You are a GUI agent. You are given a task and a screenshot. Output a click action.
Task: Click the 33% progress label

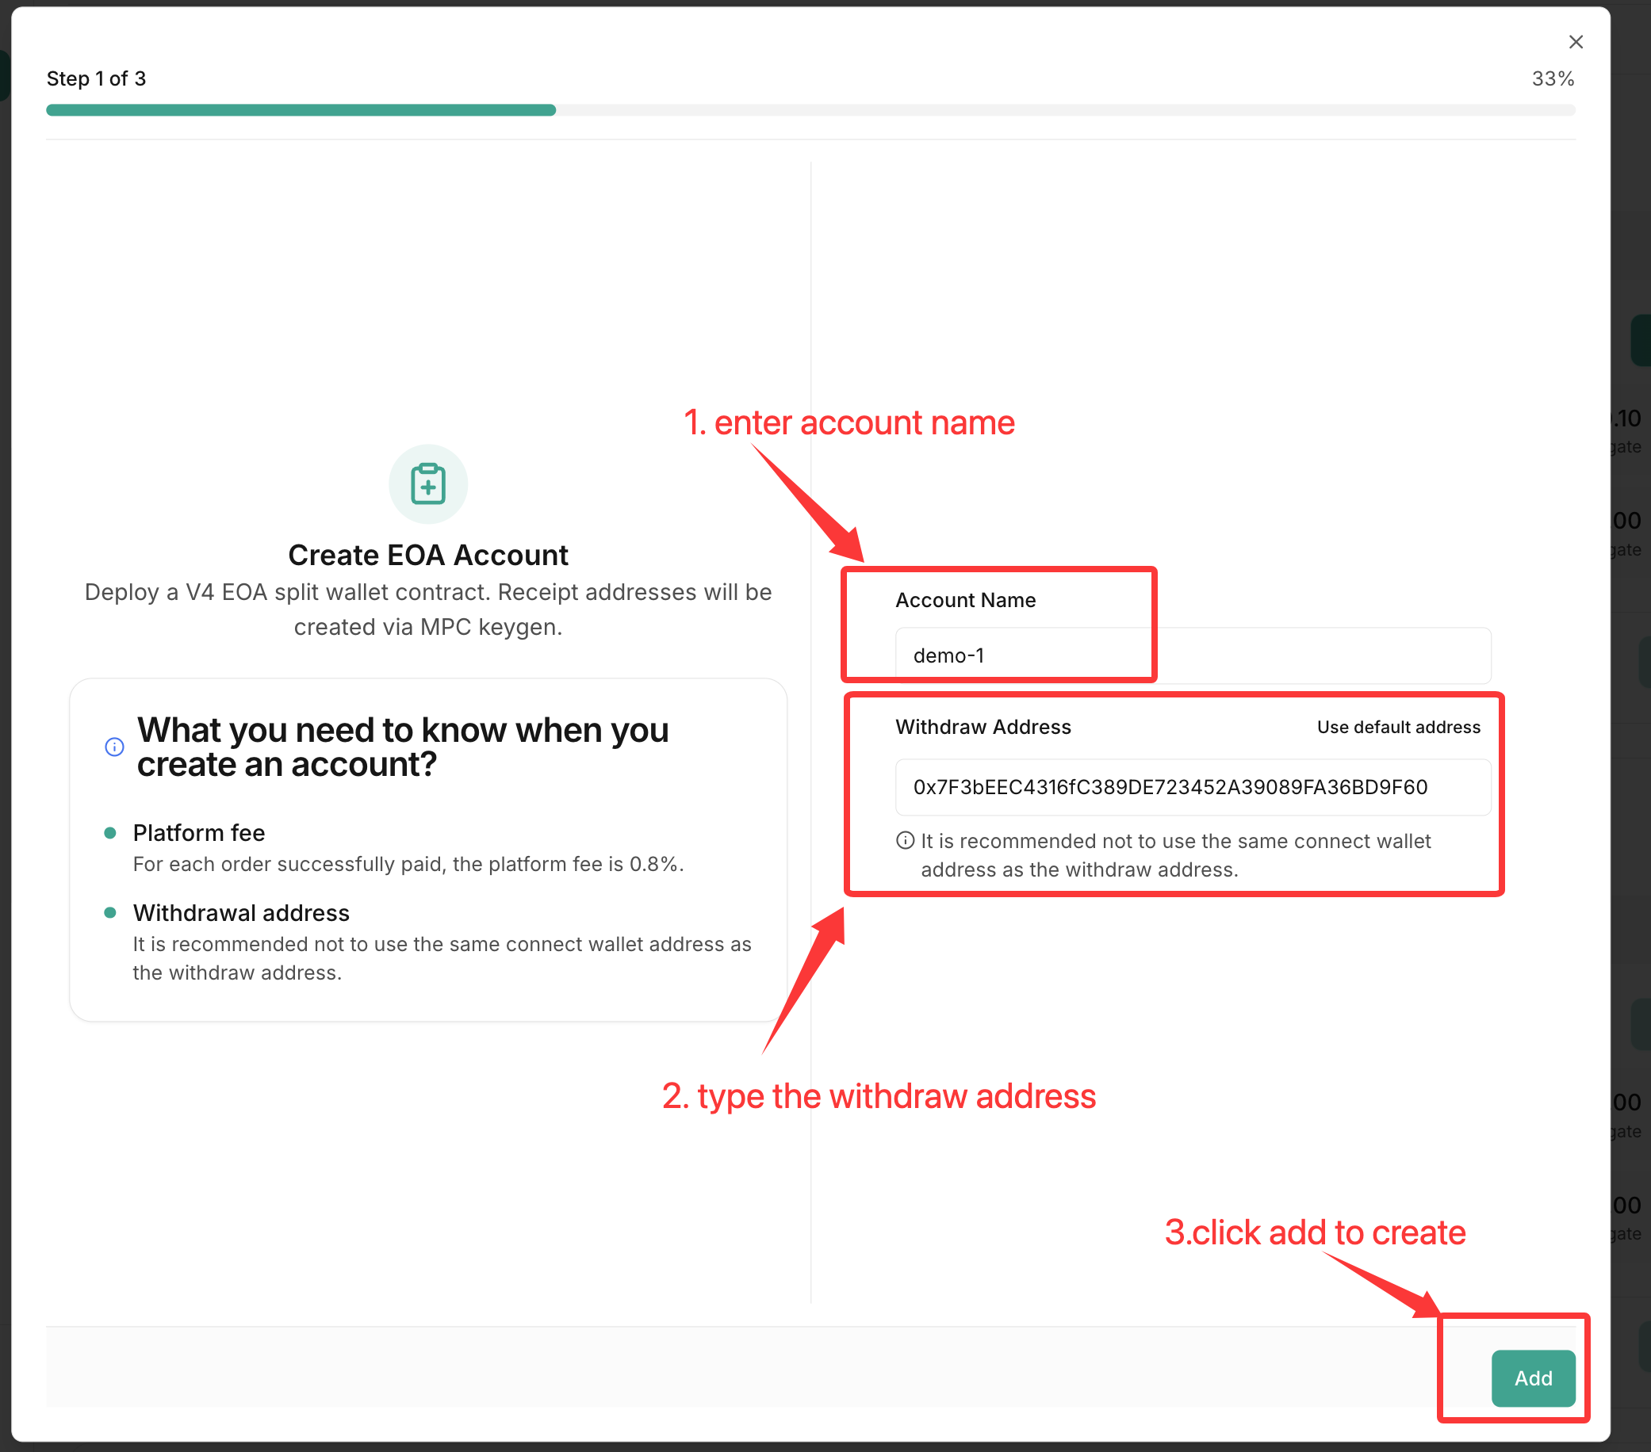click(x=1553, y=78)
